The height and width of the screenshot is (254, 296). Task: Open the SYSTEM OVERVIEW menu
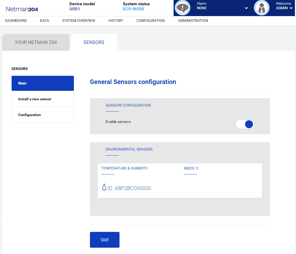click(x=79, y=21)
